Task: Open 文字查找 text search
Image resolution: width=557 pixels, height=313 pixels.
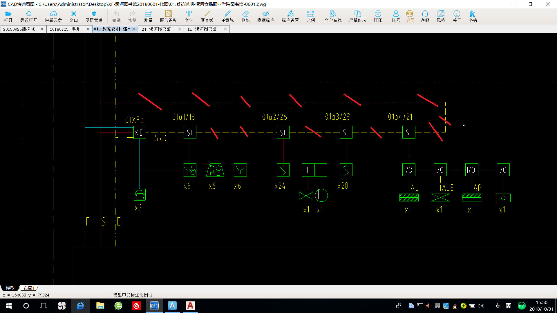Action: 333,17
